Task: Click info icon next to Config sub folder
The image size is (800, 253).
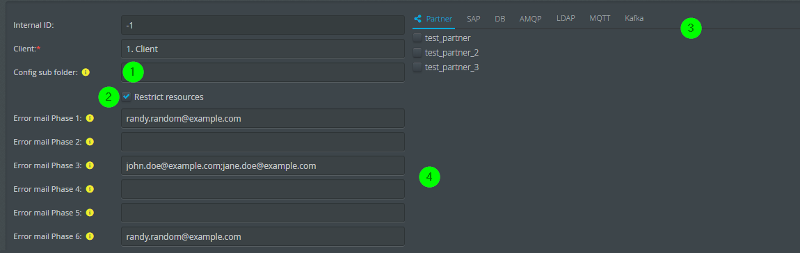Action: point(86,72)
